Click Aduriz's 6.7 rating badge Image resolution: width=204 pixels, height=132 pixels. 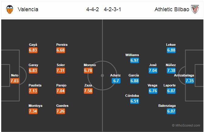click(x=116, y=81)
